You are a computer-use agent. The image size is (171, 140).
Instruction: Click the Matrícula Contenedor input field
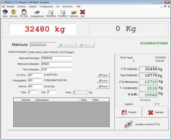pos(56,64)
